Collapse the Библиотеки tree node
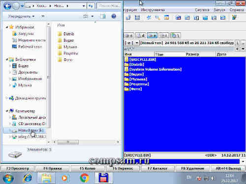 coord(7,59)
